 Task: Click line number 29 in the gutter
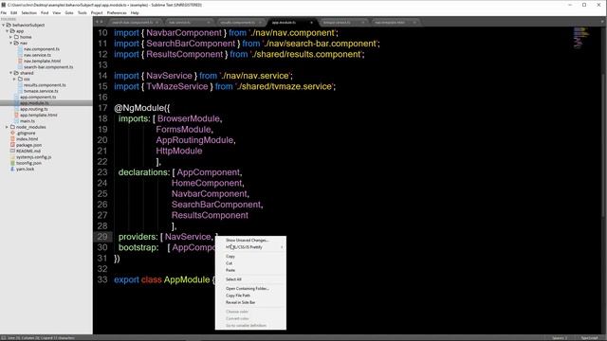coord(102,237)
